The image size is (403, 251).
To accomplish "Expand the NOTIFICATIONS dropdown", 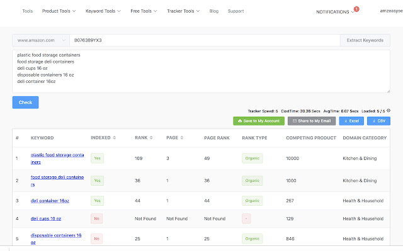I will tap(335, 12).
